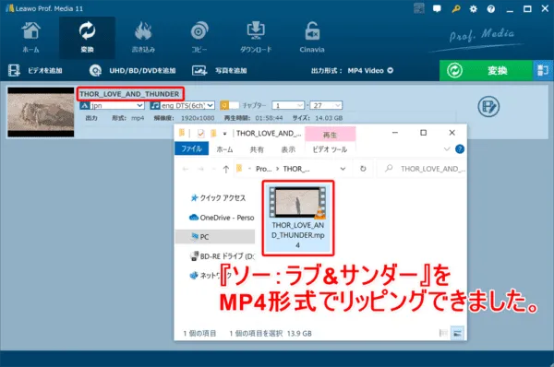The height and width of the screenshot is (367, 554).
Task: Open the end chapter dropdown showing 27
Action: tap(326, 105)
